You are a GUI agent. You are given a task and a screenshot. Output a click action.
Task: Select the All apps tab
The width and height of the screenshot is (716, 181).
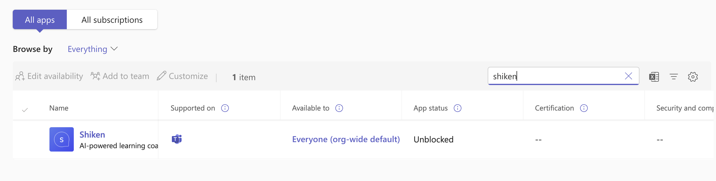coord(40,20)
